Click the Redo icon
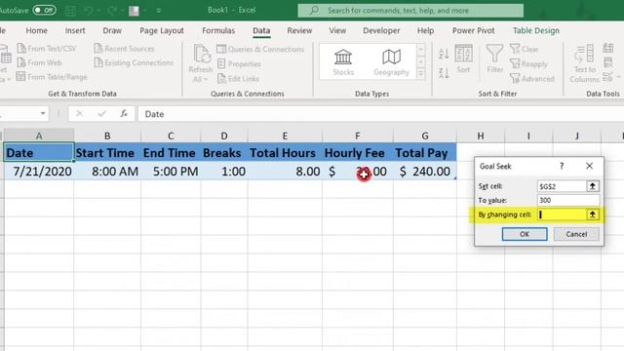 click(x=112, y=11)
